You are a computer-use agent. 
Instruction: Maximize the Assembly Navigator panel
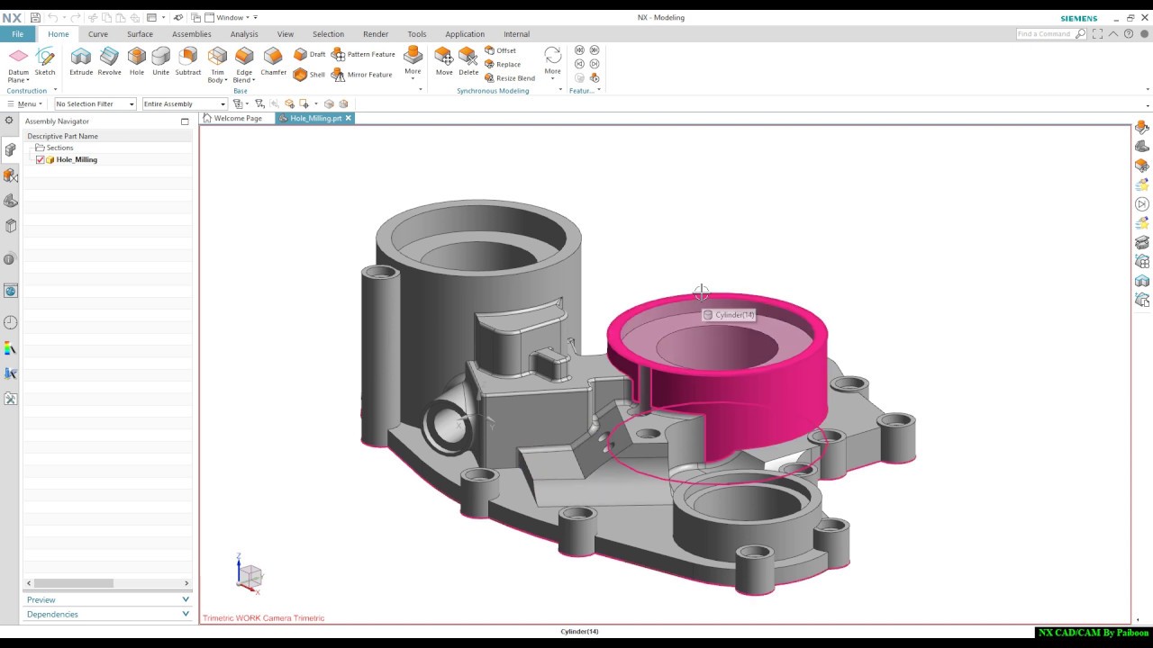[185, 121]
